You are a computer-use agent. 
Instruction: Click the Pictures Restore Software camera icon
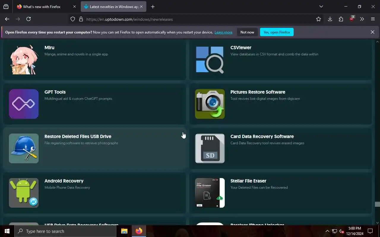[210, 104]
